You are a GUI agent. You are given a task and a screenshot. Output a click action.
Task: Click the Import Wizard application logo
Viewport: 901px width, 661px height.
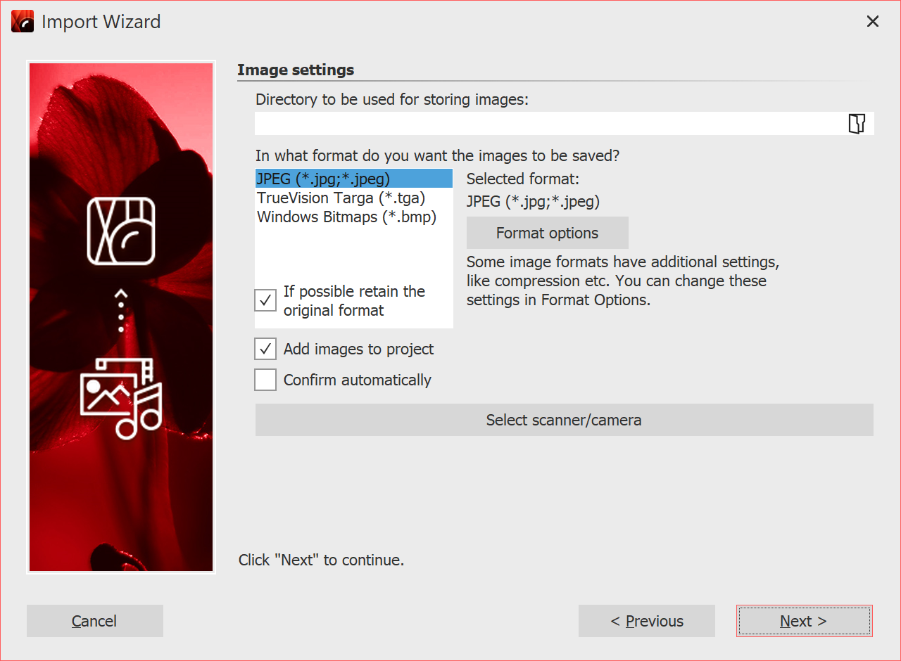pos(22,21)
